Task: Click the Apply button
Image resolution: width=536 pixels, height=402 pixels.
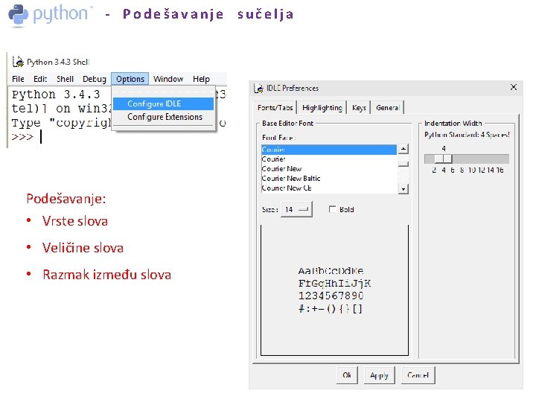Action: tap(379, 375)
